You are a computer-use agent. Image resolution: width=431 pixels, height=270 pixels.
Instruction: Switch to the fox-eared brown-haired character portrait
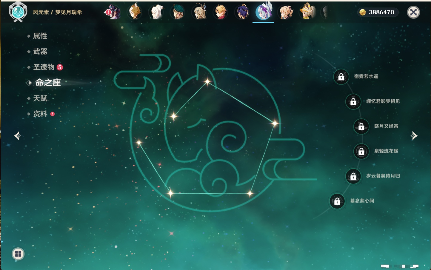pos(135,12)
